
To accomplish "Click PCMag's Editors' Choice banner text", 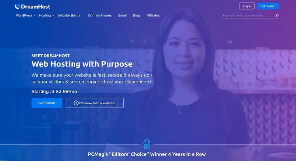I will [147, 154].
